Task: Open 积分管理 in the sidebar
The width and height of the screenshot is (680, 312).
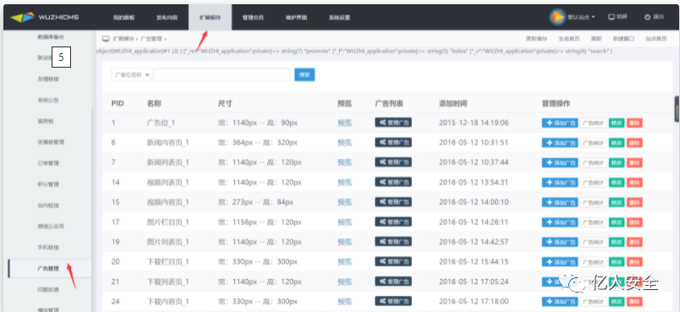Action: point(47,184)
